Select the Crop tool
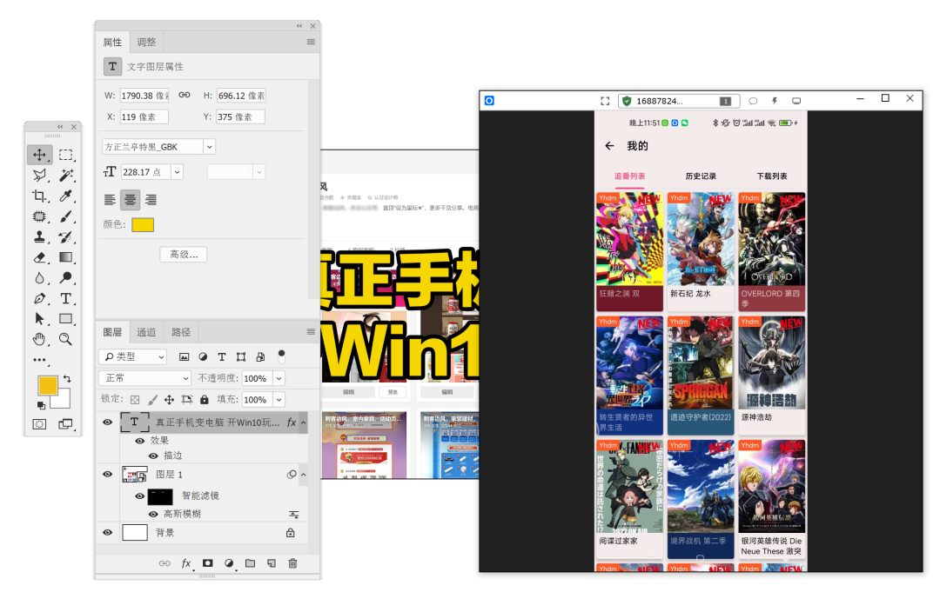The image size is (940, 592). [x=39, y=196]
